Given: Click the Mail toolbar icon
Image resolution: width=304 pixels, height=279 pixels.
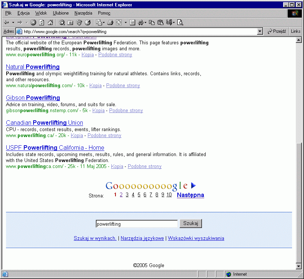Looking at the screenshot, I should pyautogui.click(x=99, y=22).
